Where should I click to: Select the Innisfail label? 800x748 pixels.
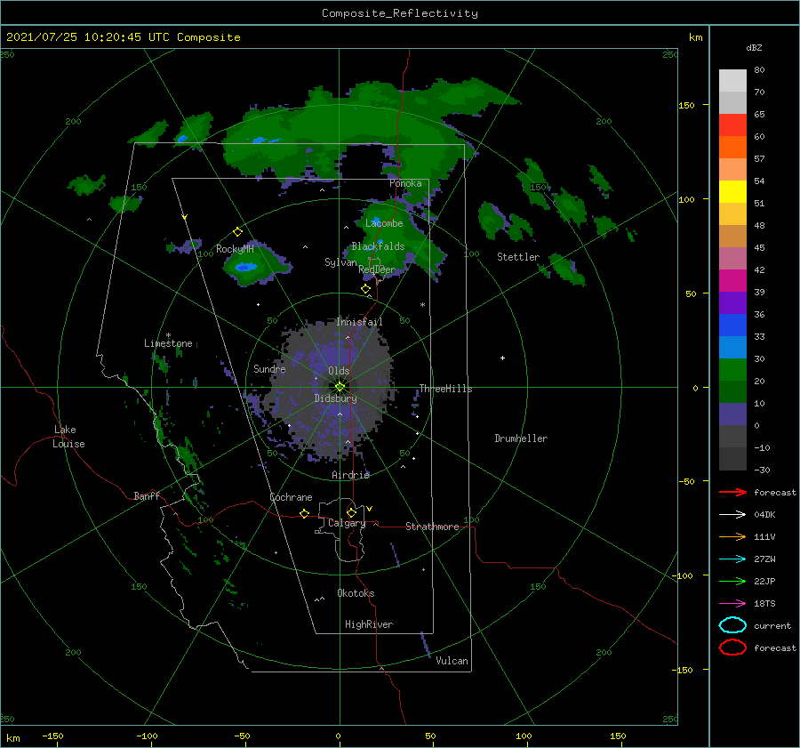click(x=359, y=322)
